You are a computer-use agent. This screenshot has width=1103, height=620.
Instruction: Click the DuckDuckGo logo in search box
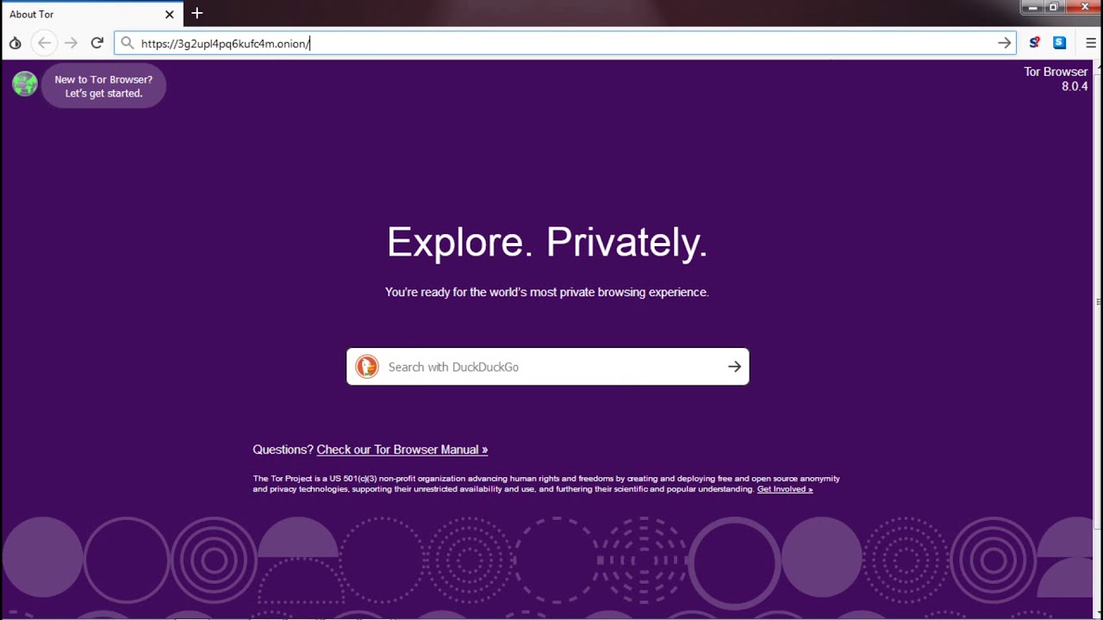367,367
